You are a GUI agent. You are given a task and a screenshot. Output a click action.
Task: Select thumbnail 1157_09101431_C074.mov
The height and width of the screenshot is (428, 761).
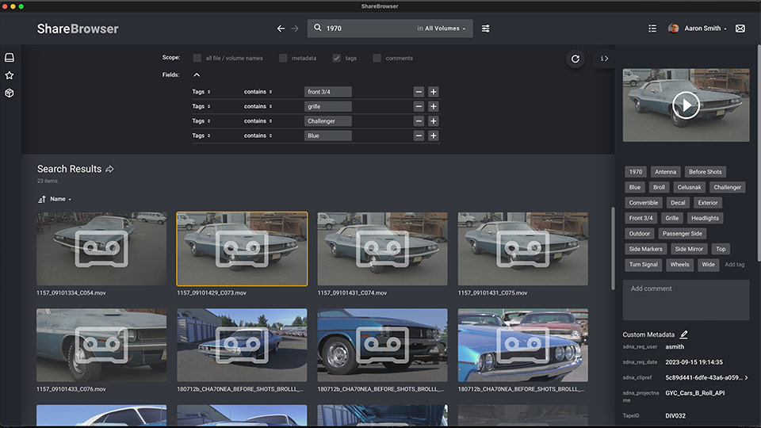pyautogui.click(x=382, y=248)
